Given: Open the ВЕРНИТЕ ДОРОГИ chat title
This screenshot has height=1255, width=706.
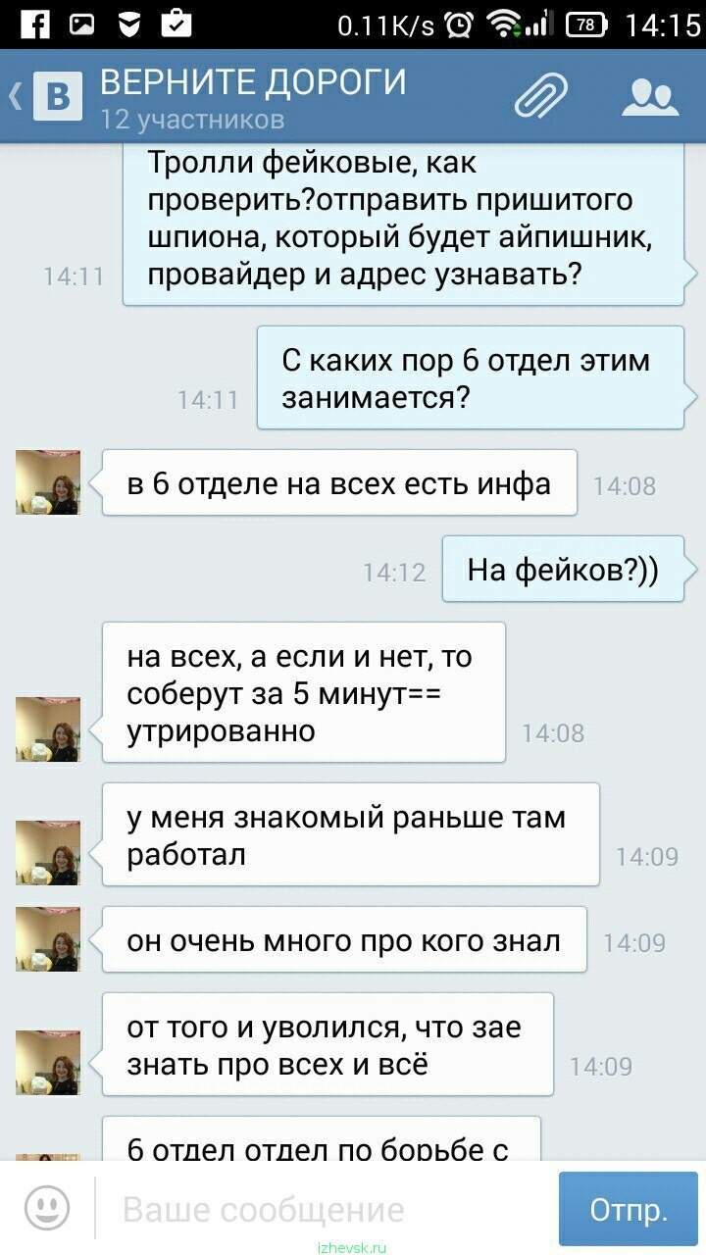Looking at the screenshot, I should point(253,82).
